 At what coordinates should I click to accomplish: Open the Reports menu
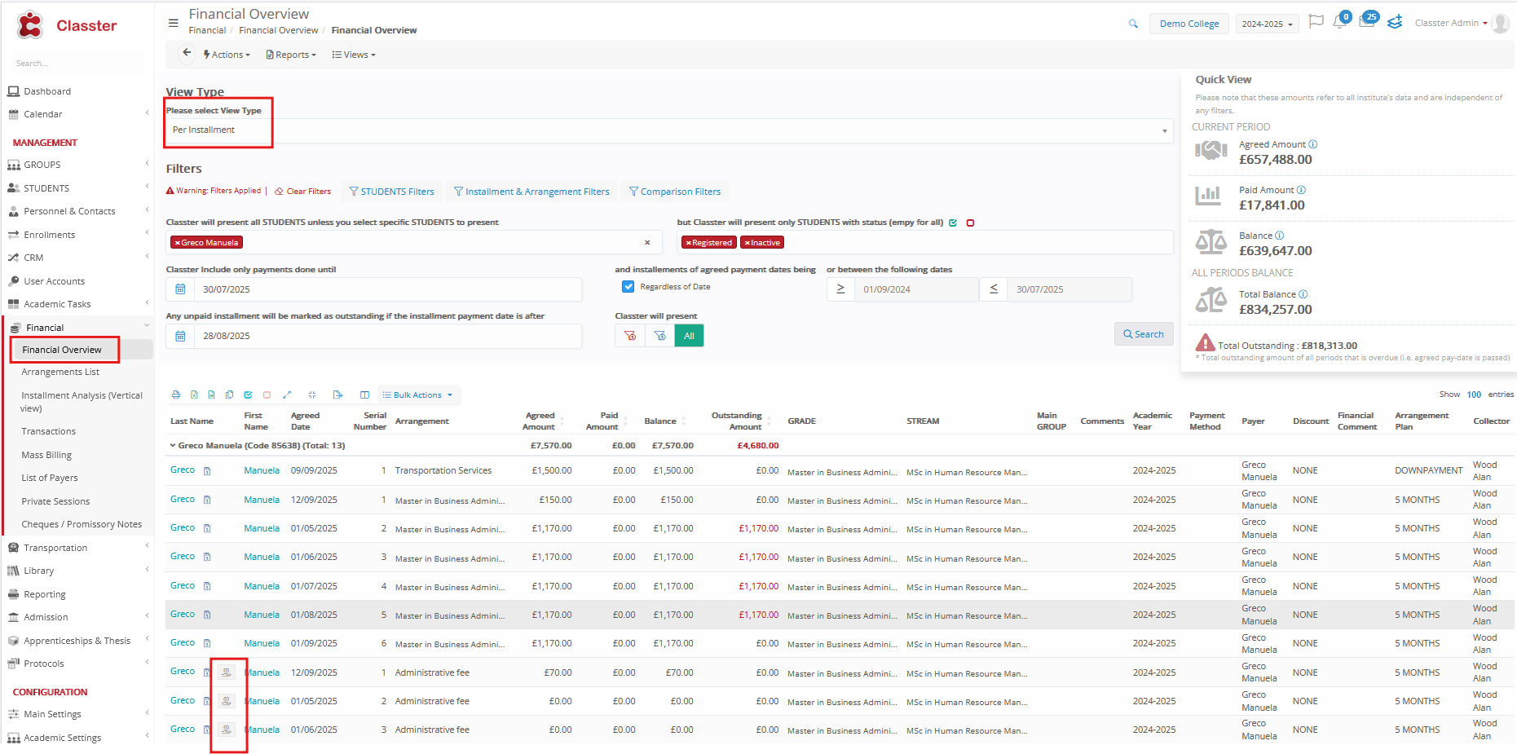point(291,55)
